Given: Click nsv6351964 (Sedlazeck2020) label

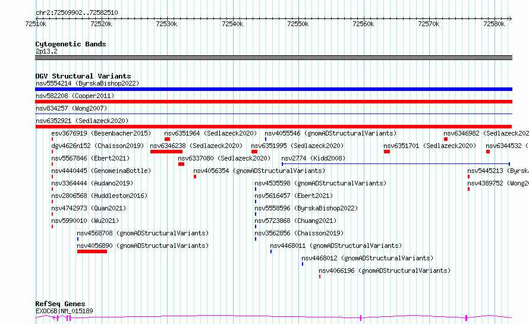Looking at the screenshot, I should click(210, 133).
